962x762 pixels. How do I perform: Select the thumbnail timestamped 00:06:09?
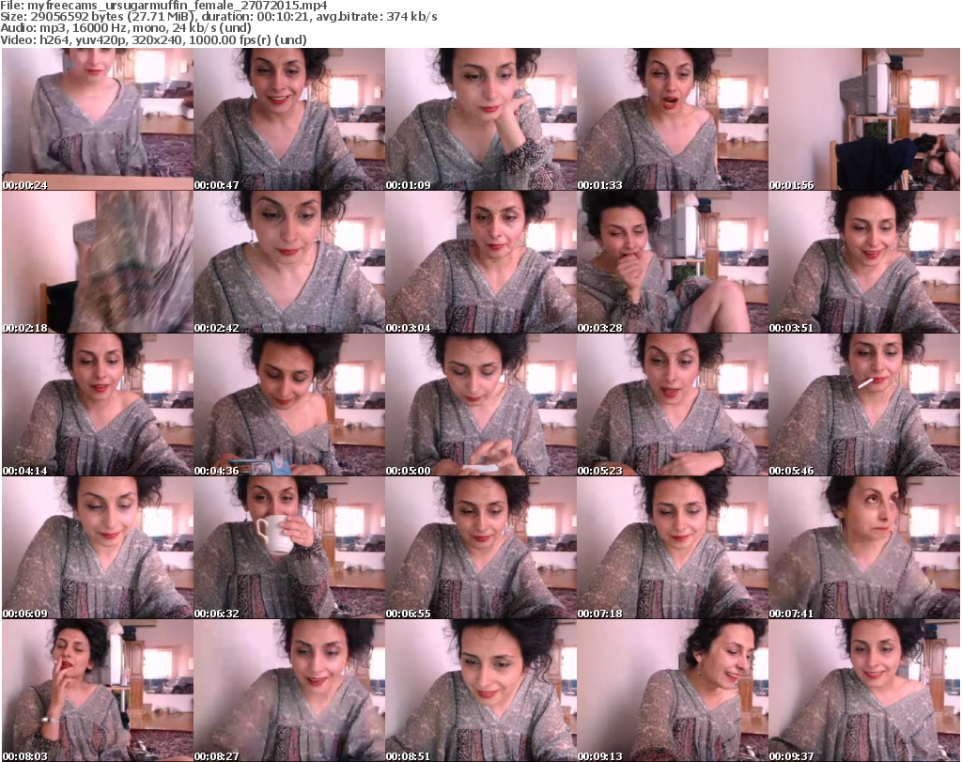[98, 548]
